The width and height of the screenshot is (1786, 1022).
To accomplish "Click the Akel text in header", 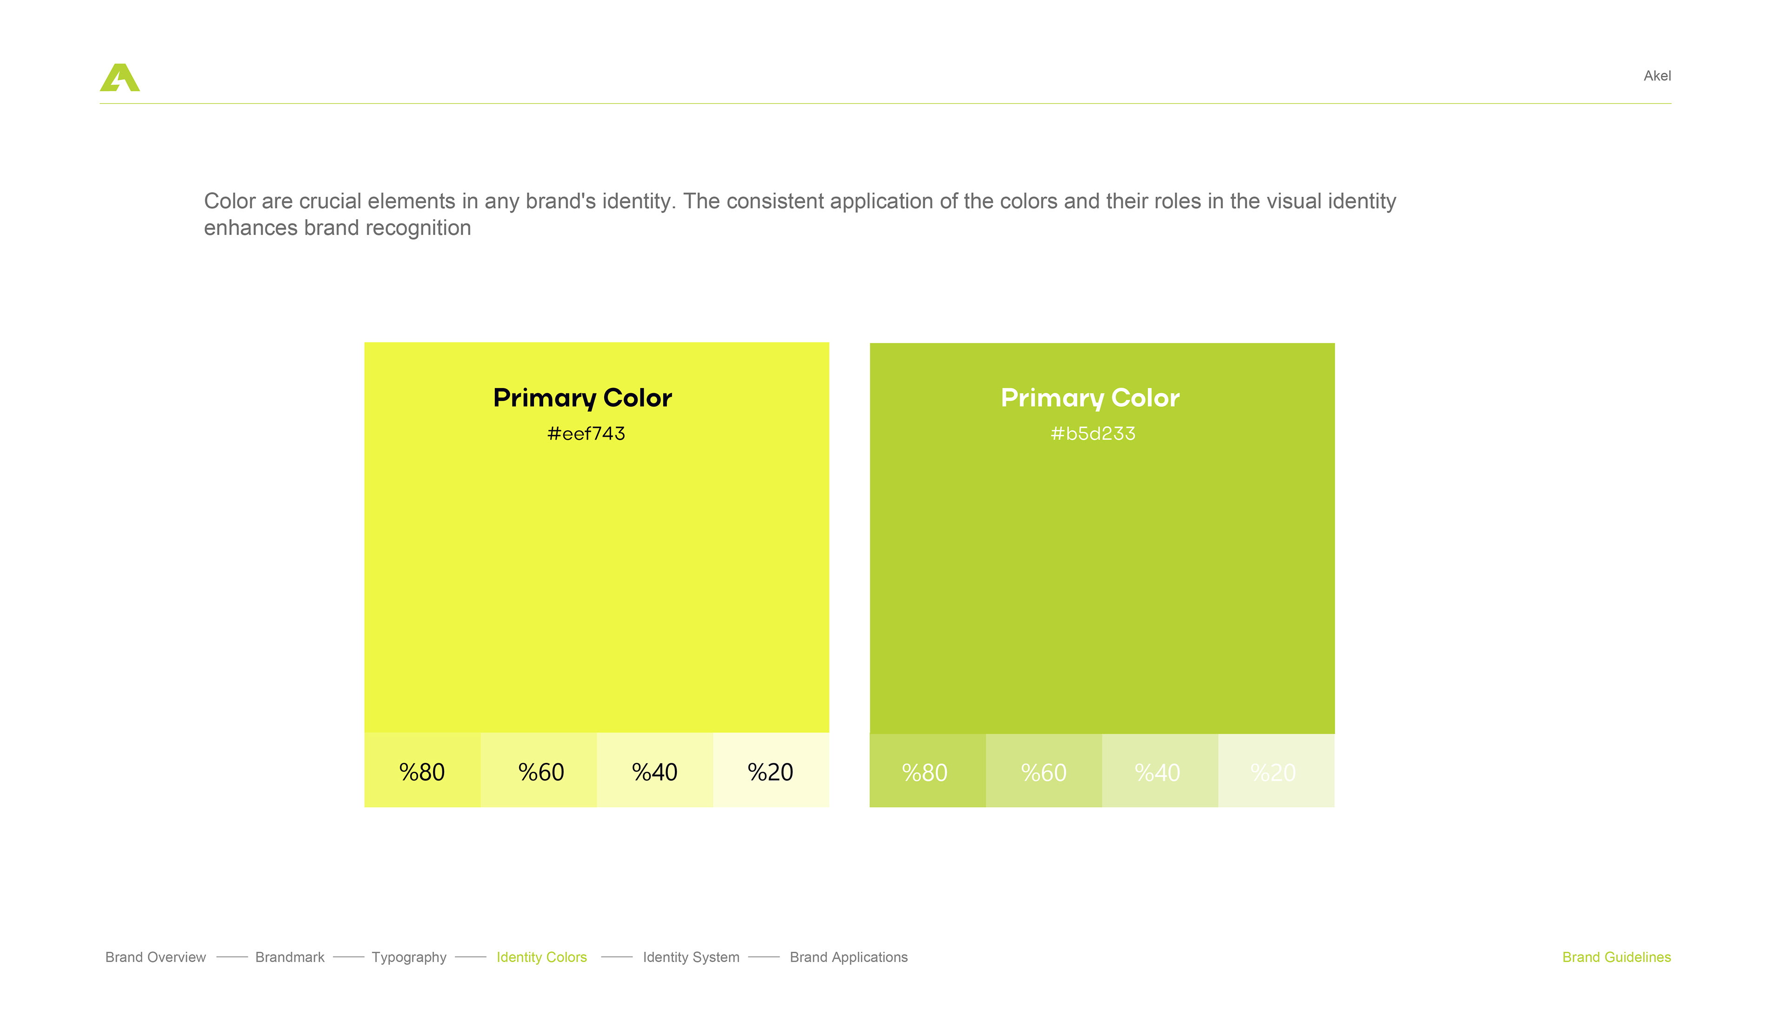I will pos(1656,76).
